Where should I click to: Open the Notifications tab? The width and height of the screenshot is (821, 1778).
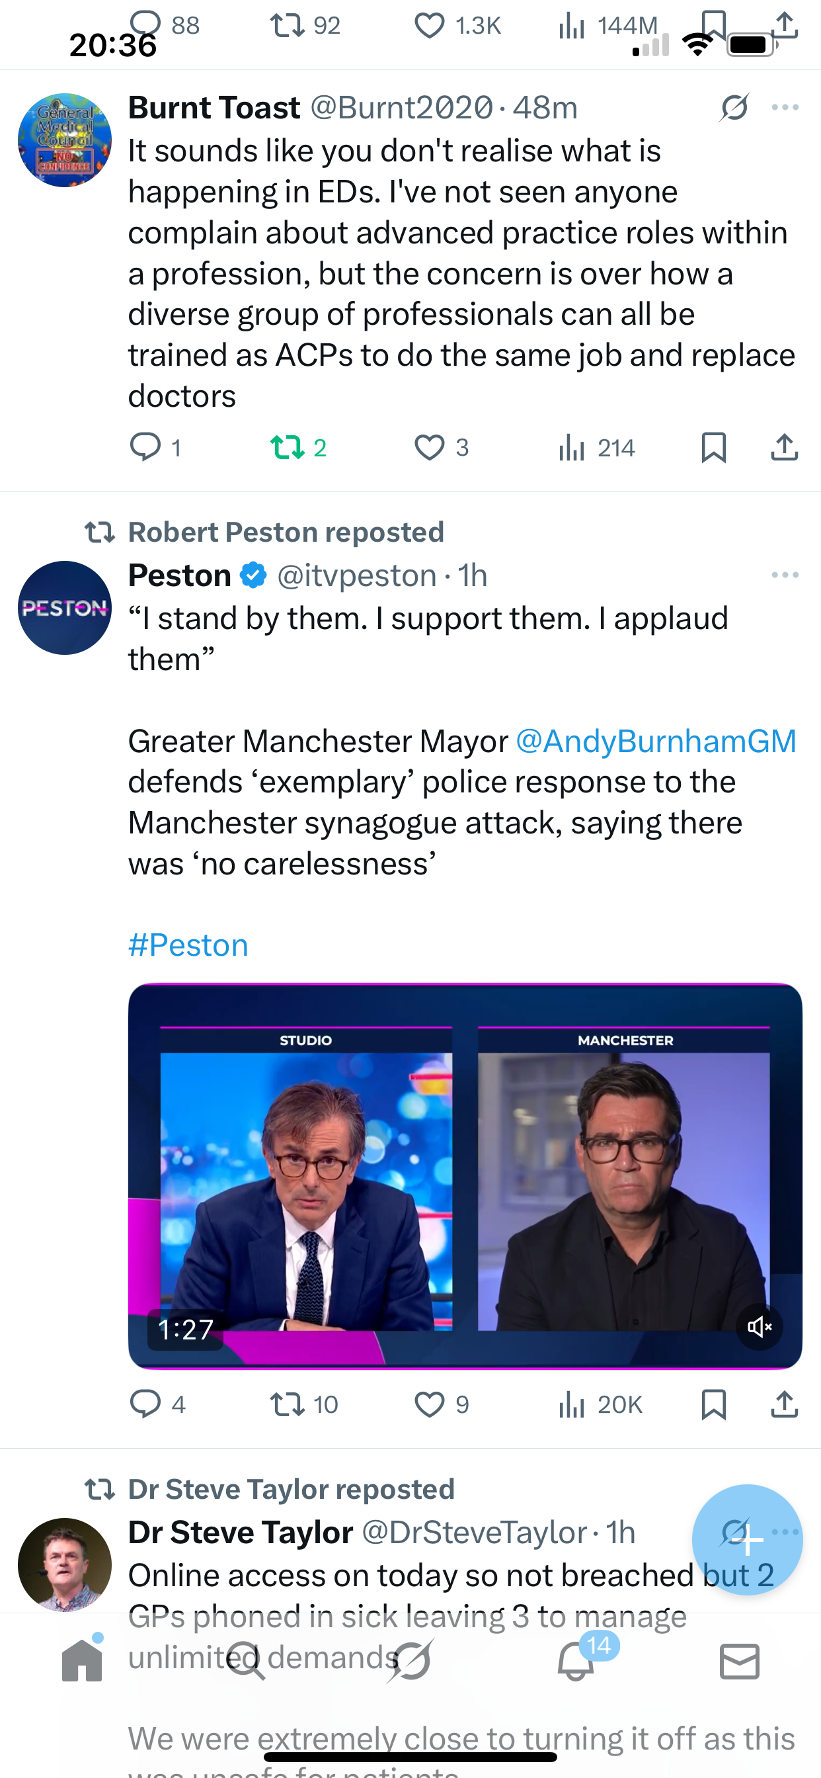click(575, 1661)
